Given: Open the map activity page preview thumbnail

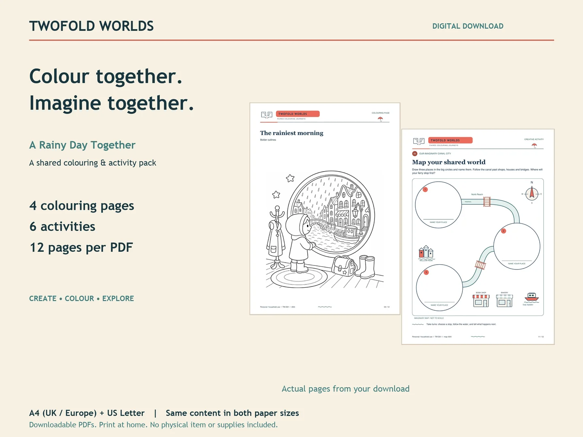Looking at the screenshot, I should (478, 237).
